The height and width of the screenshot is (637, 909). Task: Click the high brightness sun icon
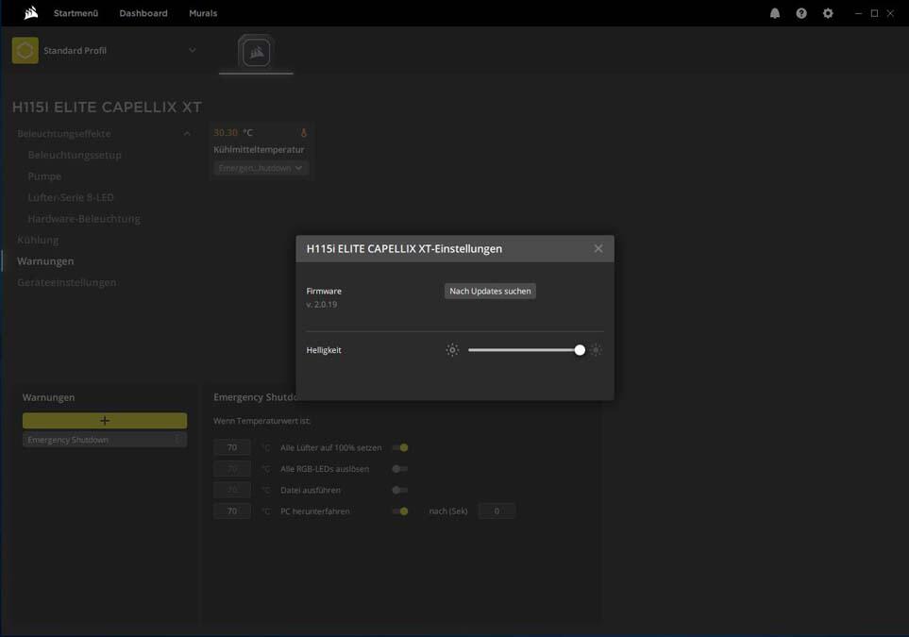(x=596, y=349)
